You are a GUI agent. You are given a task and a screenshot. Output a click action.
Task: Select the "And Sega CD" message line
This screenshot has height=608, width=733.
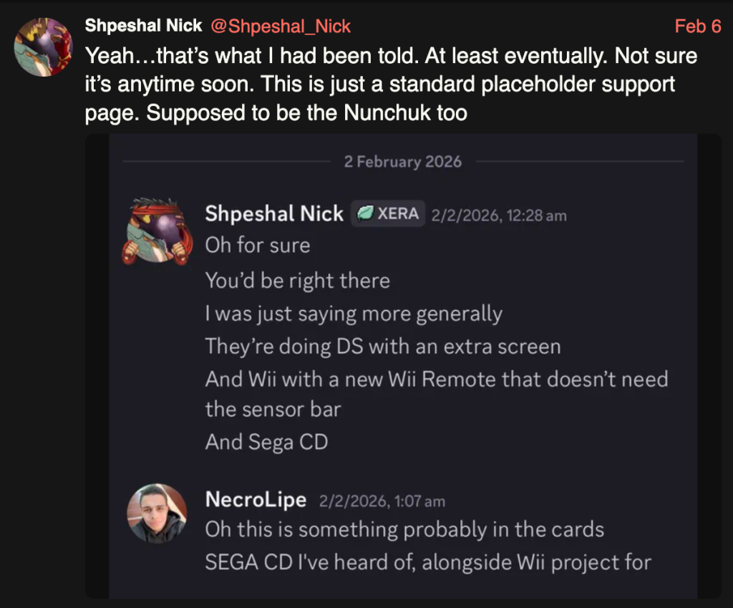click(x=266, y=442)
